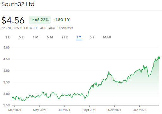The image size is (162, 114).
Task: Open the 1 M chart range
Action: pos(35,37)
